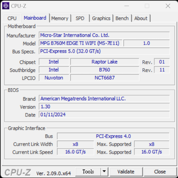Click the Close button at bottom
The height and width of the screenshot is (178, 178).
[x=160, y=172]
